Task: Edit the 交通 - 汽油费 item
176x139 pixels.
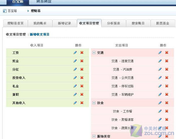Action: (x=160, y=69)
